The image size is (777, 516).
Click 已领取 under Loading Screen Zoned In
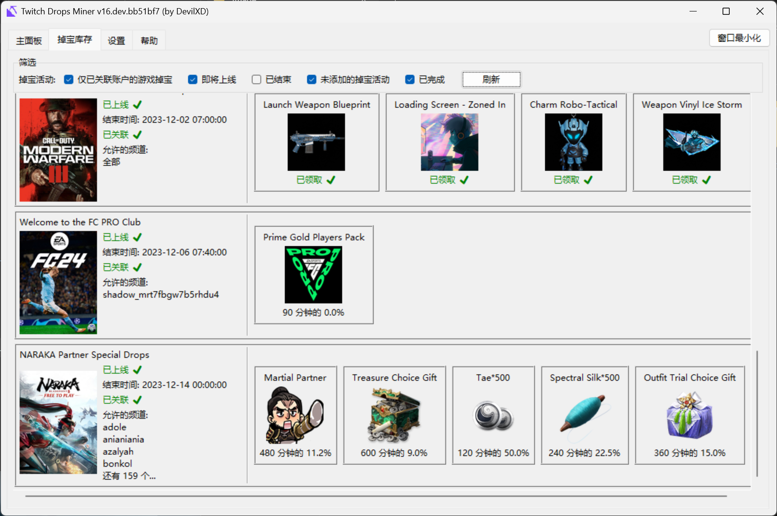pos(449,180)
